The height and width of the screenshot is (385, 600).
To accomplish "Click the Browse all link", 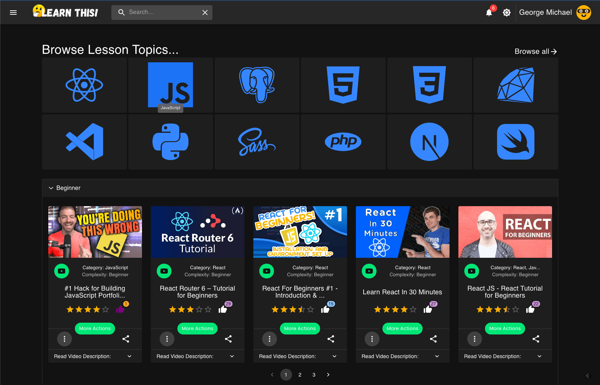I will click(535, 52).
